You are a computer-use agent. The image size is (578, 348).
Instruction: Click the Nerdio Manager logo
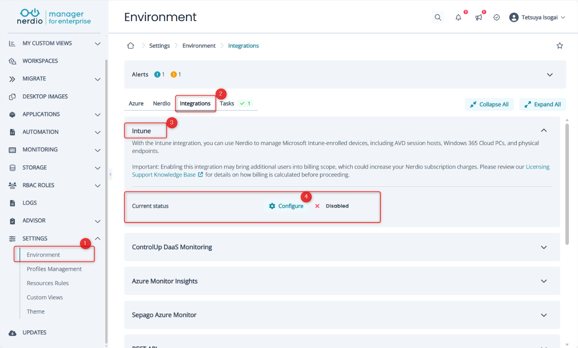pos(54,16)
